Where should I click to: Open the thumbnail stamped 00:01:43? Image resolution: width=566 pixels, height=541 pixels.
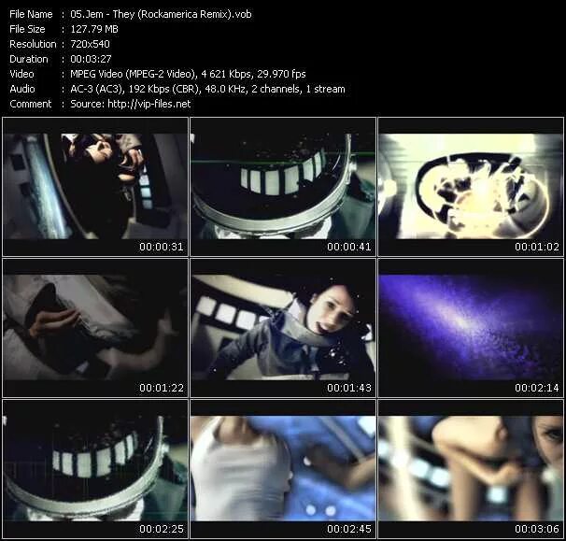pyautogui.click(x=283, y=328)
